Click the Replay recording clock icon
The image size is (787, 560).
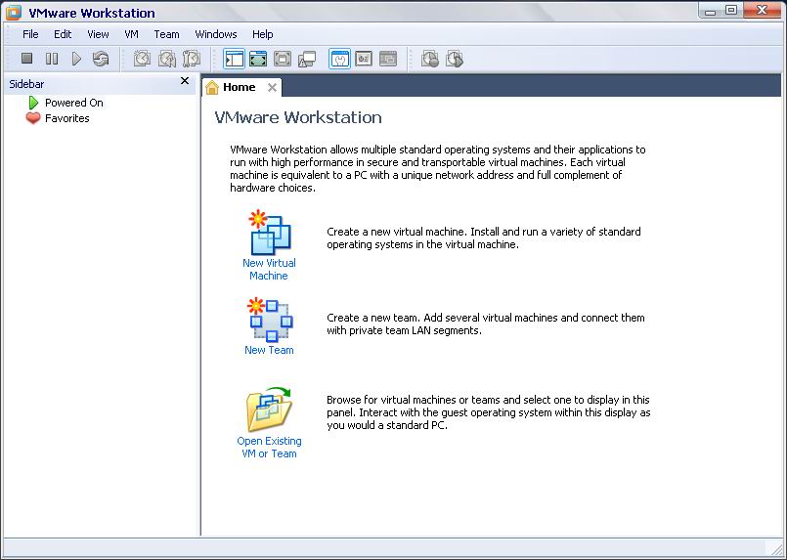[455, 59]
